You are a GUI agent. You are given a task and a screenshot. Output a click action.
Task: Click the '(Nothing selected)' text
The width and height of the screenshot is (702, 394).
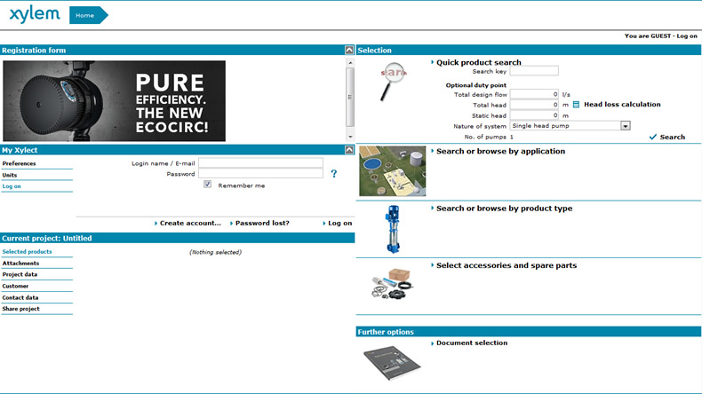[215, 252]
